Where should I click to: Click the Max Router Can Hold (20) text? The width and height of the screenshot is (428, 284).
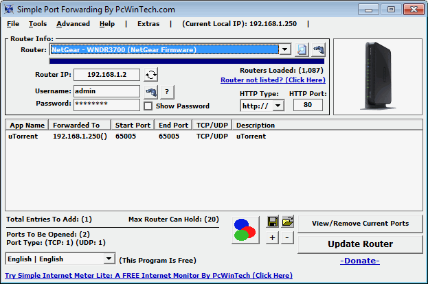(x=174, y=220)
